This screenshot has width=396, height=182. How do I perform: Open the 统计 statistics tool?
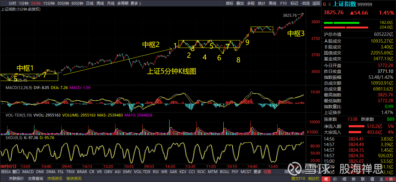262,3
